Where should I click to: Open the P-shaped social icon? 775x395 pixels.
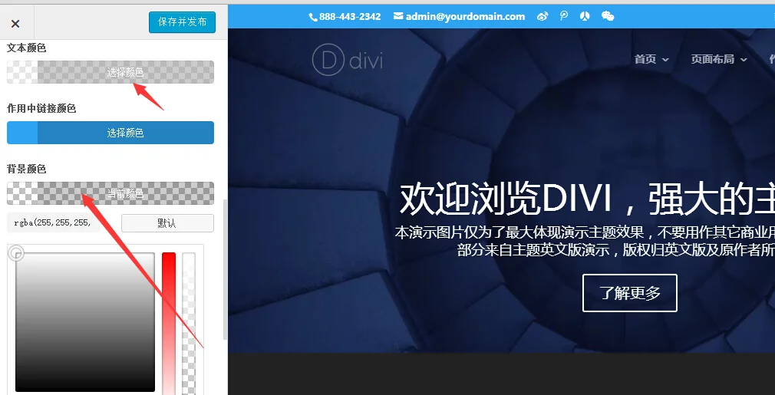pyautogui.click(x=564, y=16)
